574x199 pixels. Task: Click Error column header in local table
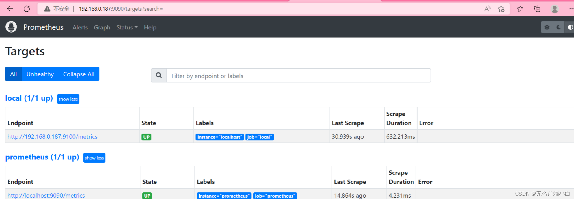point(426,123)
